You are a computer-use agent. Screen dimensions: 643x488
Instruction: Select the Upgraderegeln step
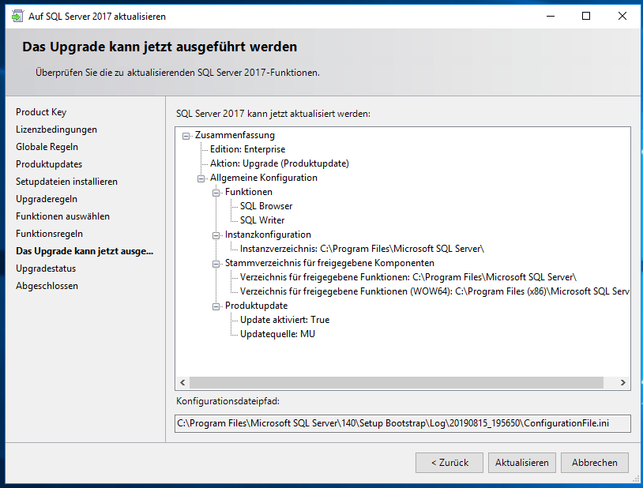click(x=47, y=199)
